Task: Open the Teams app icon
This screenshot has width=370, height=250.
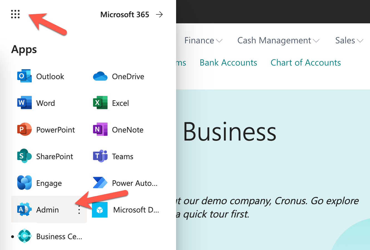Action: (100, 156)
